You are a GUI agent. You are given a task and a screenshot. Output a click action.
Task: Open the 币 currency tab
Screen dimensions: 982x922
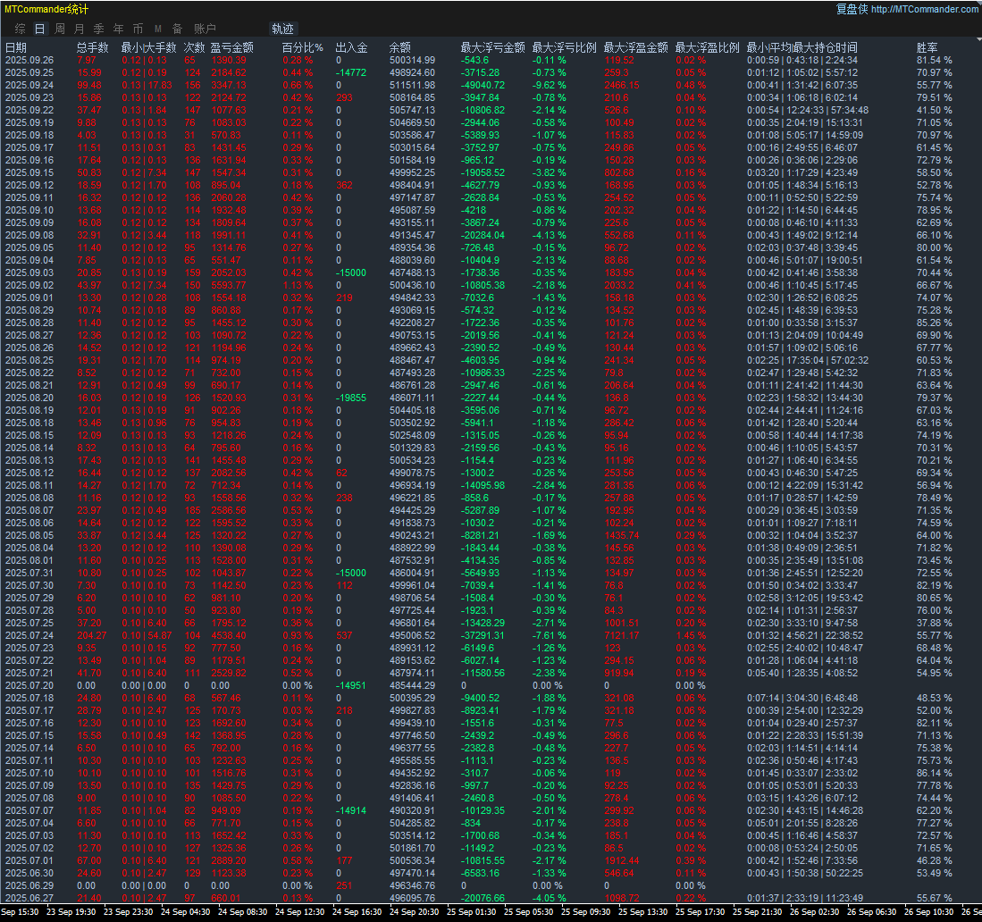138,29
